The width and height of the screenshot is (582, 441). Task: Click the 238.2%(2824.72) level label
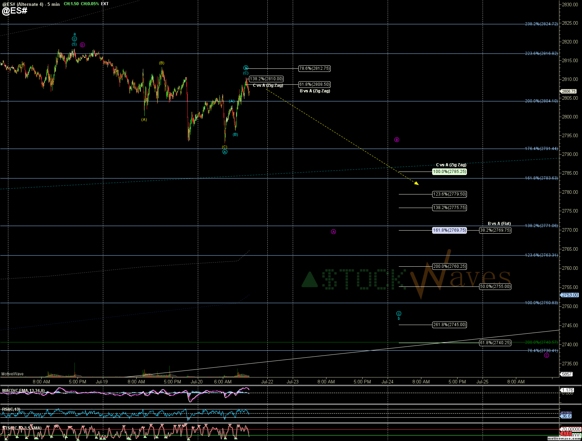[541, 24]
